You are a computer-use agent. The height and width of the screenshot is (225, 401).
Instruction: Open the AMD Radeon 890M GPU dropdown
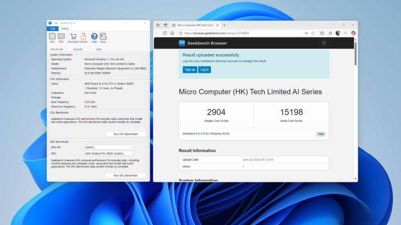click(x=110, y=153)
